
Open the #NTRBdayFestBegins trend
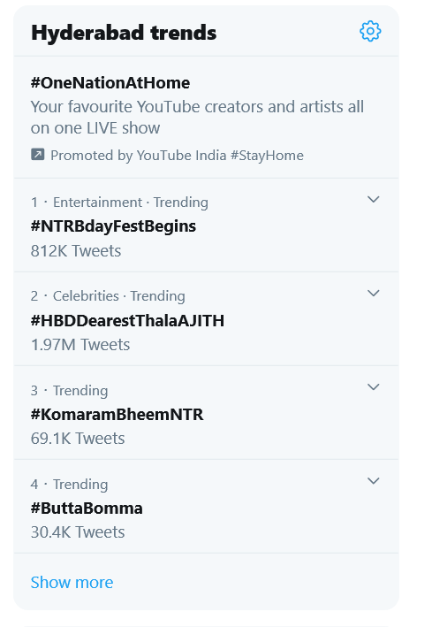coord(113,226)
